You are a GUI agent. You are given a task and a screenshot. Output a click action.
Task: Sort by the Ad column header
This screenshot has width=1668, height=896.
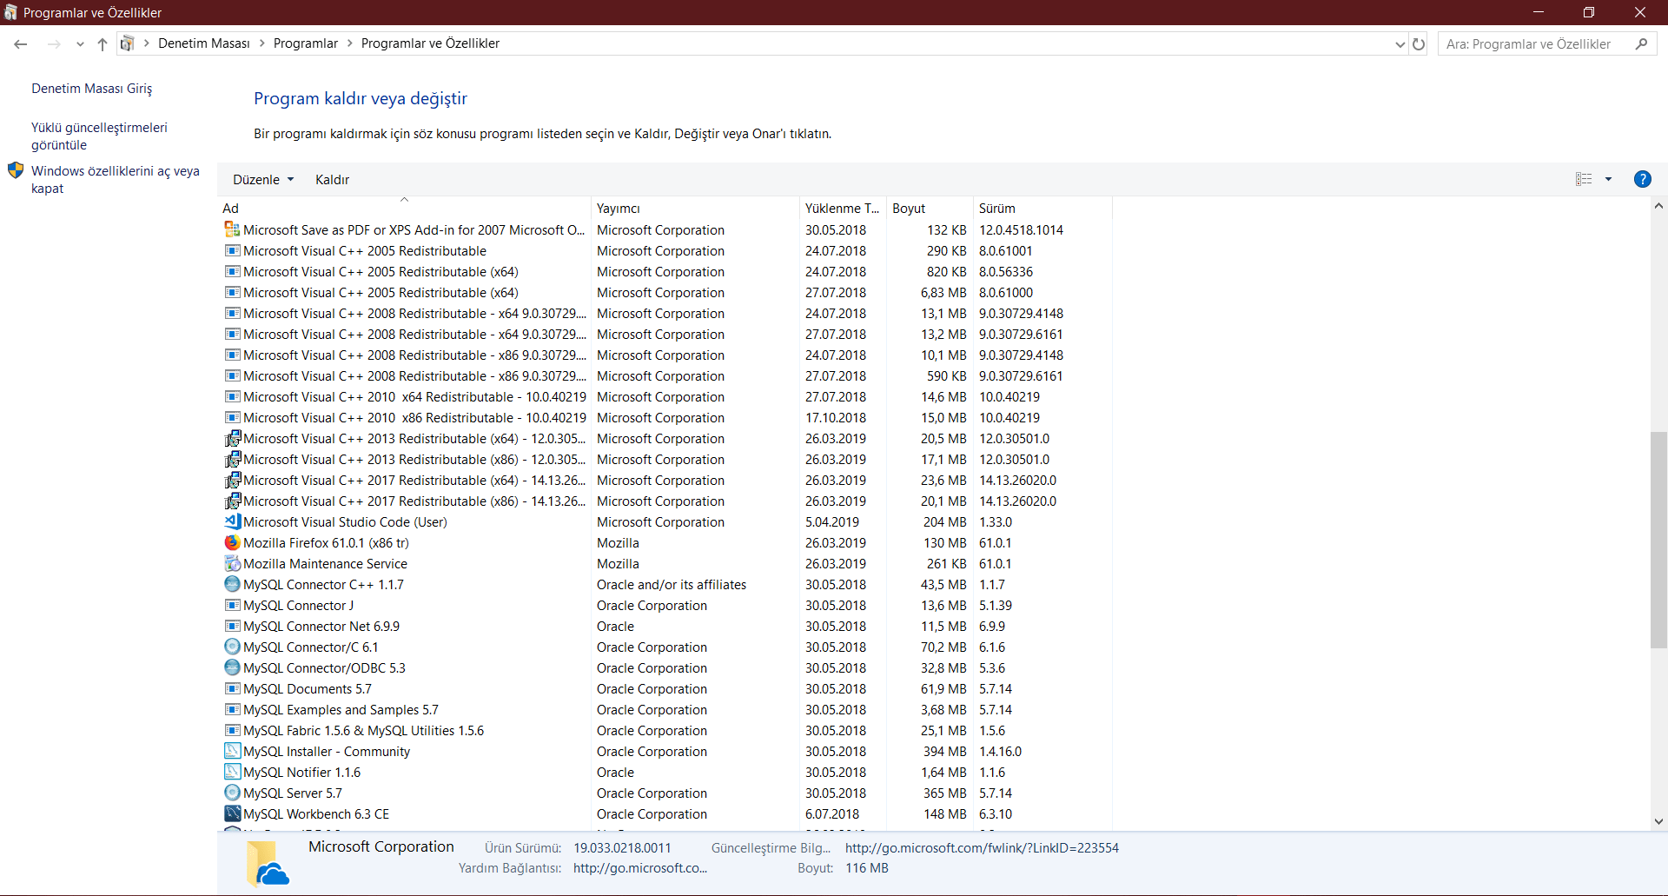pos(404,209)
